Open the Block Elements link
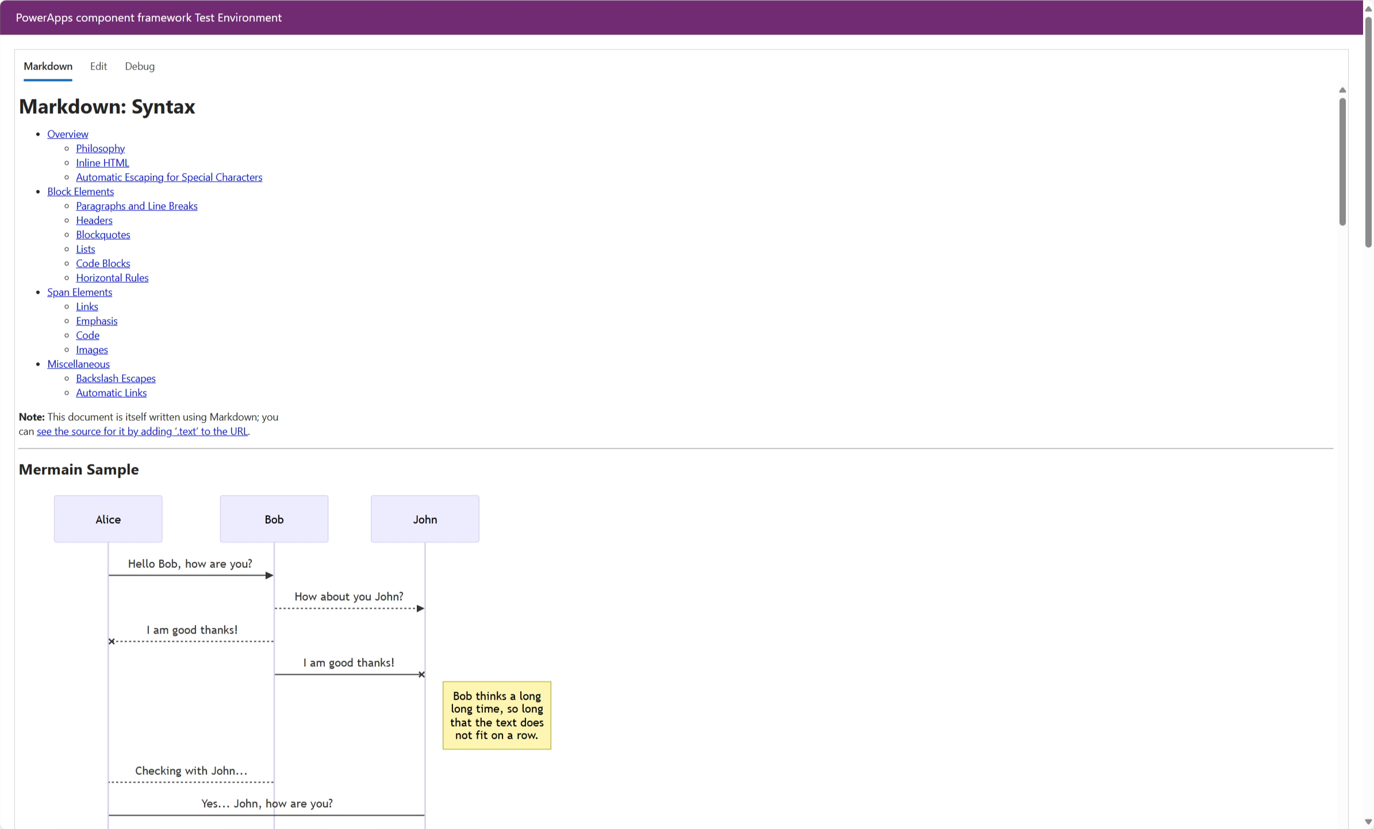The height and width of the screenshot is (829, 1374). pos(80,191)
